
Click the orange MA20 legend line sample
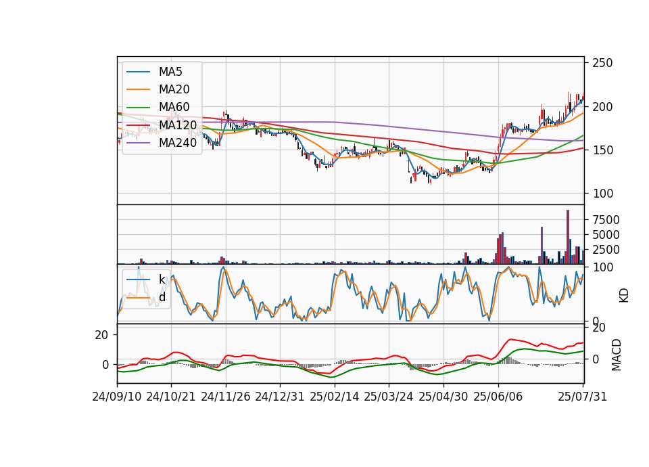[138, 89]
